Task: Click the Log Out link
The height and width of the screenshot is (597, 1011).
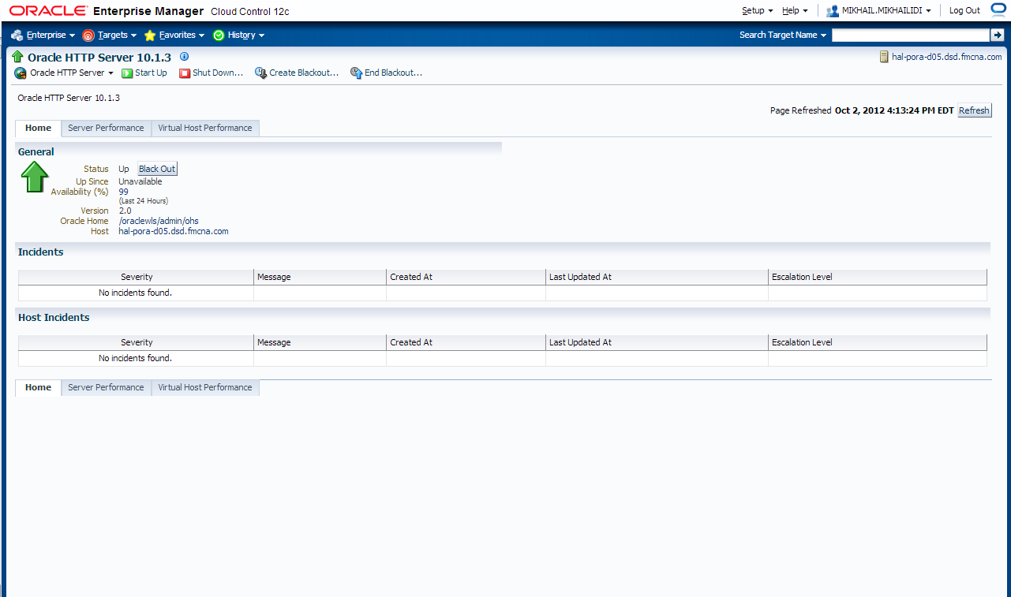Action: click(964, 11)
